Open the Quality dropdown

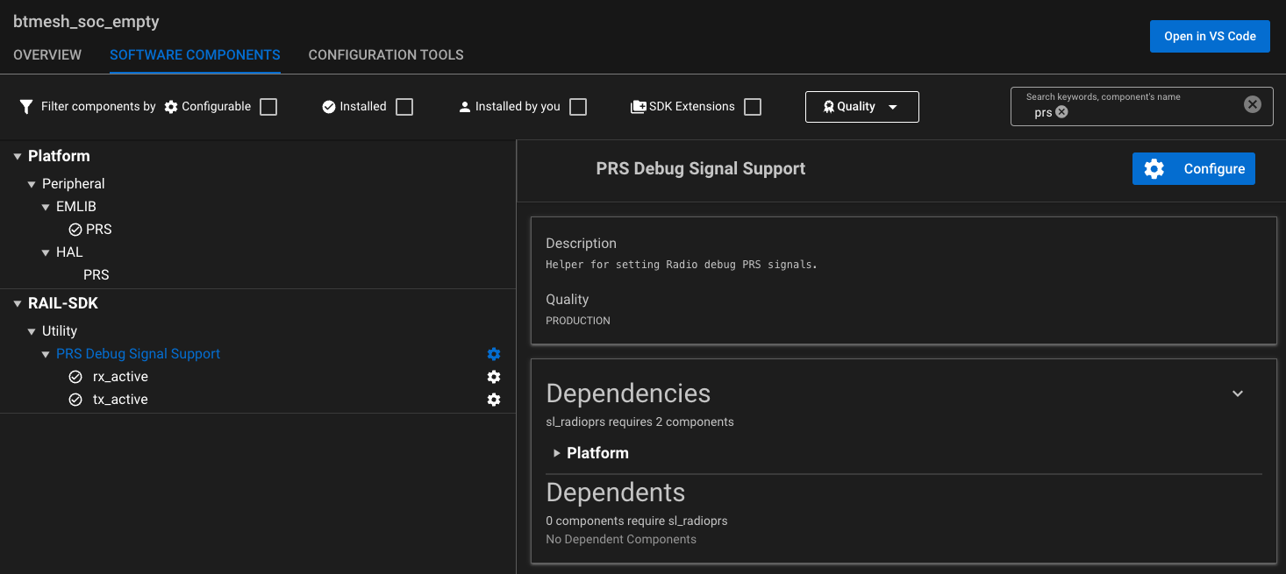coord(861,107)
